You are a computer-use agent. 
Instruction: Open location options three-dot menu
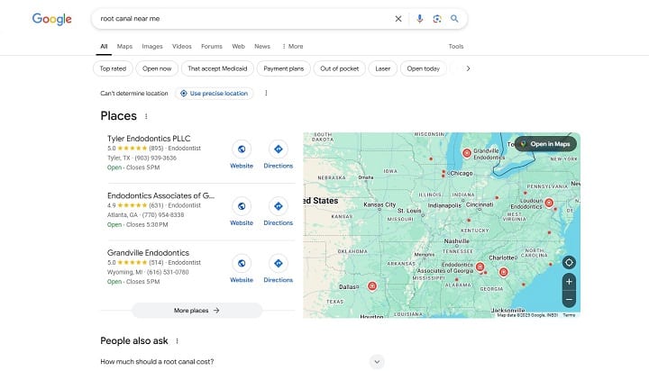[x=266, y=93]
